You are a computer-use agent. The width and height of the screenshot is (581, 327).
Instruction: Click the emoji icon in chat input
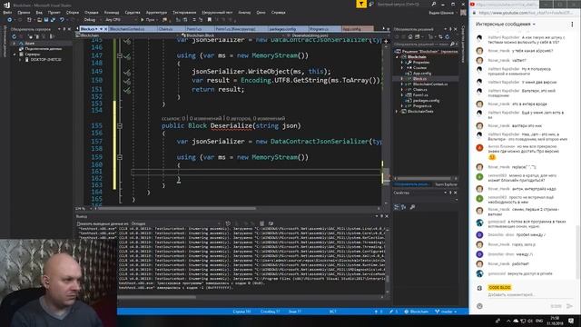pyautogui.click(x=479, y=306)
